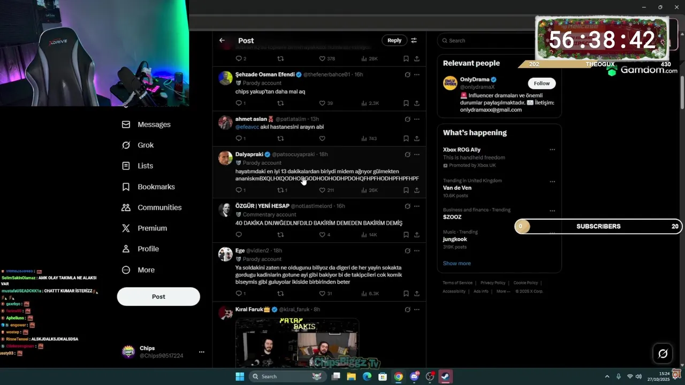Open the Windows Start menu

(240, 376)
